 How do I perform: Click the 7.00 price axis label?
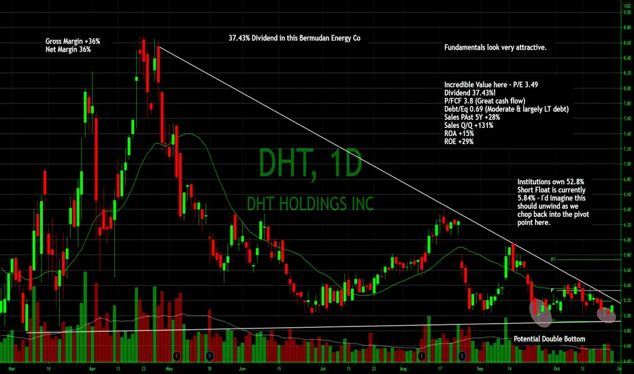point(627,164)
